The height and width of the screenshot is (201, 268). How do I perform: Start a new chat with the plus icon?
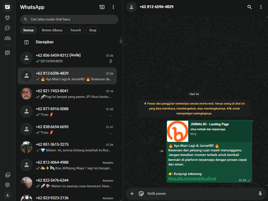click(x=102, y=7)
